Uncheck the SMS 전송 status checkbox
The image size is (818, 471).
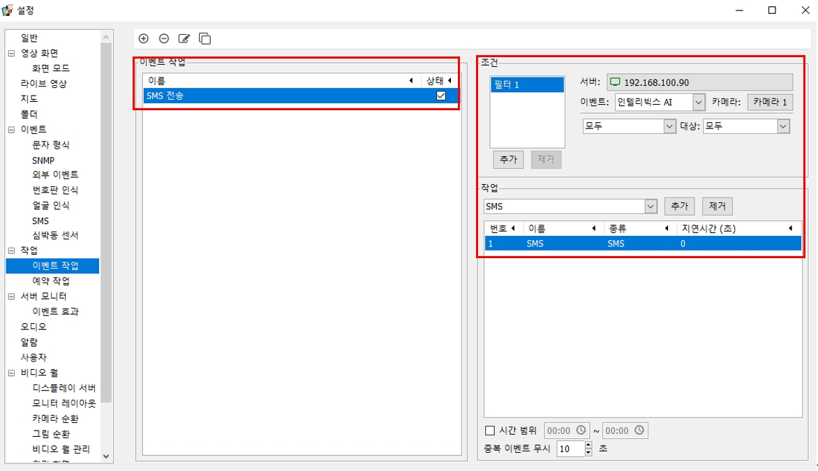pyautogui.click(x=440, y=96)
